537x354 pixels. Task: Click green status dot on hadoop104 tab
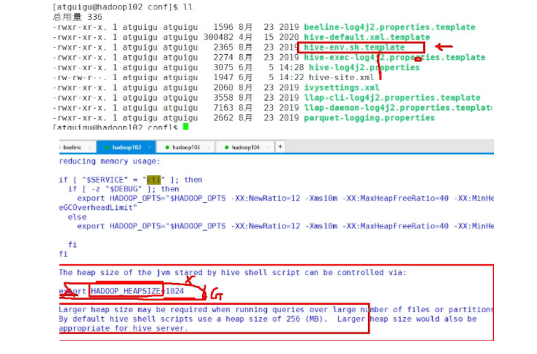click(x=227, y=147)
